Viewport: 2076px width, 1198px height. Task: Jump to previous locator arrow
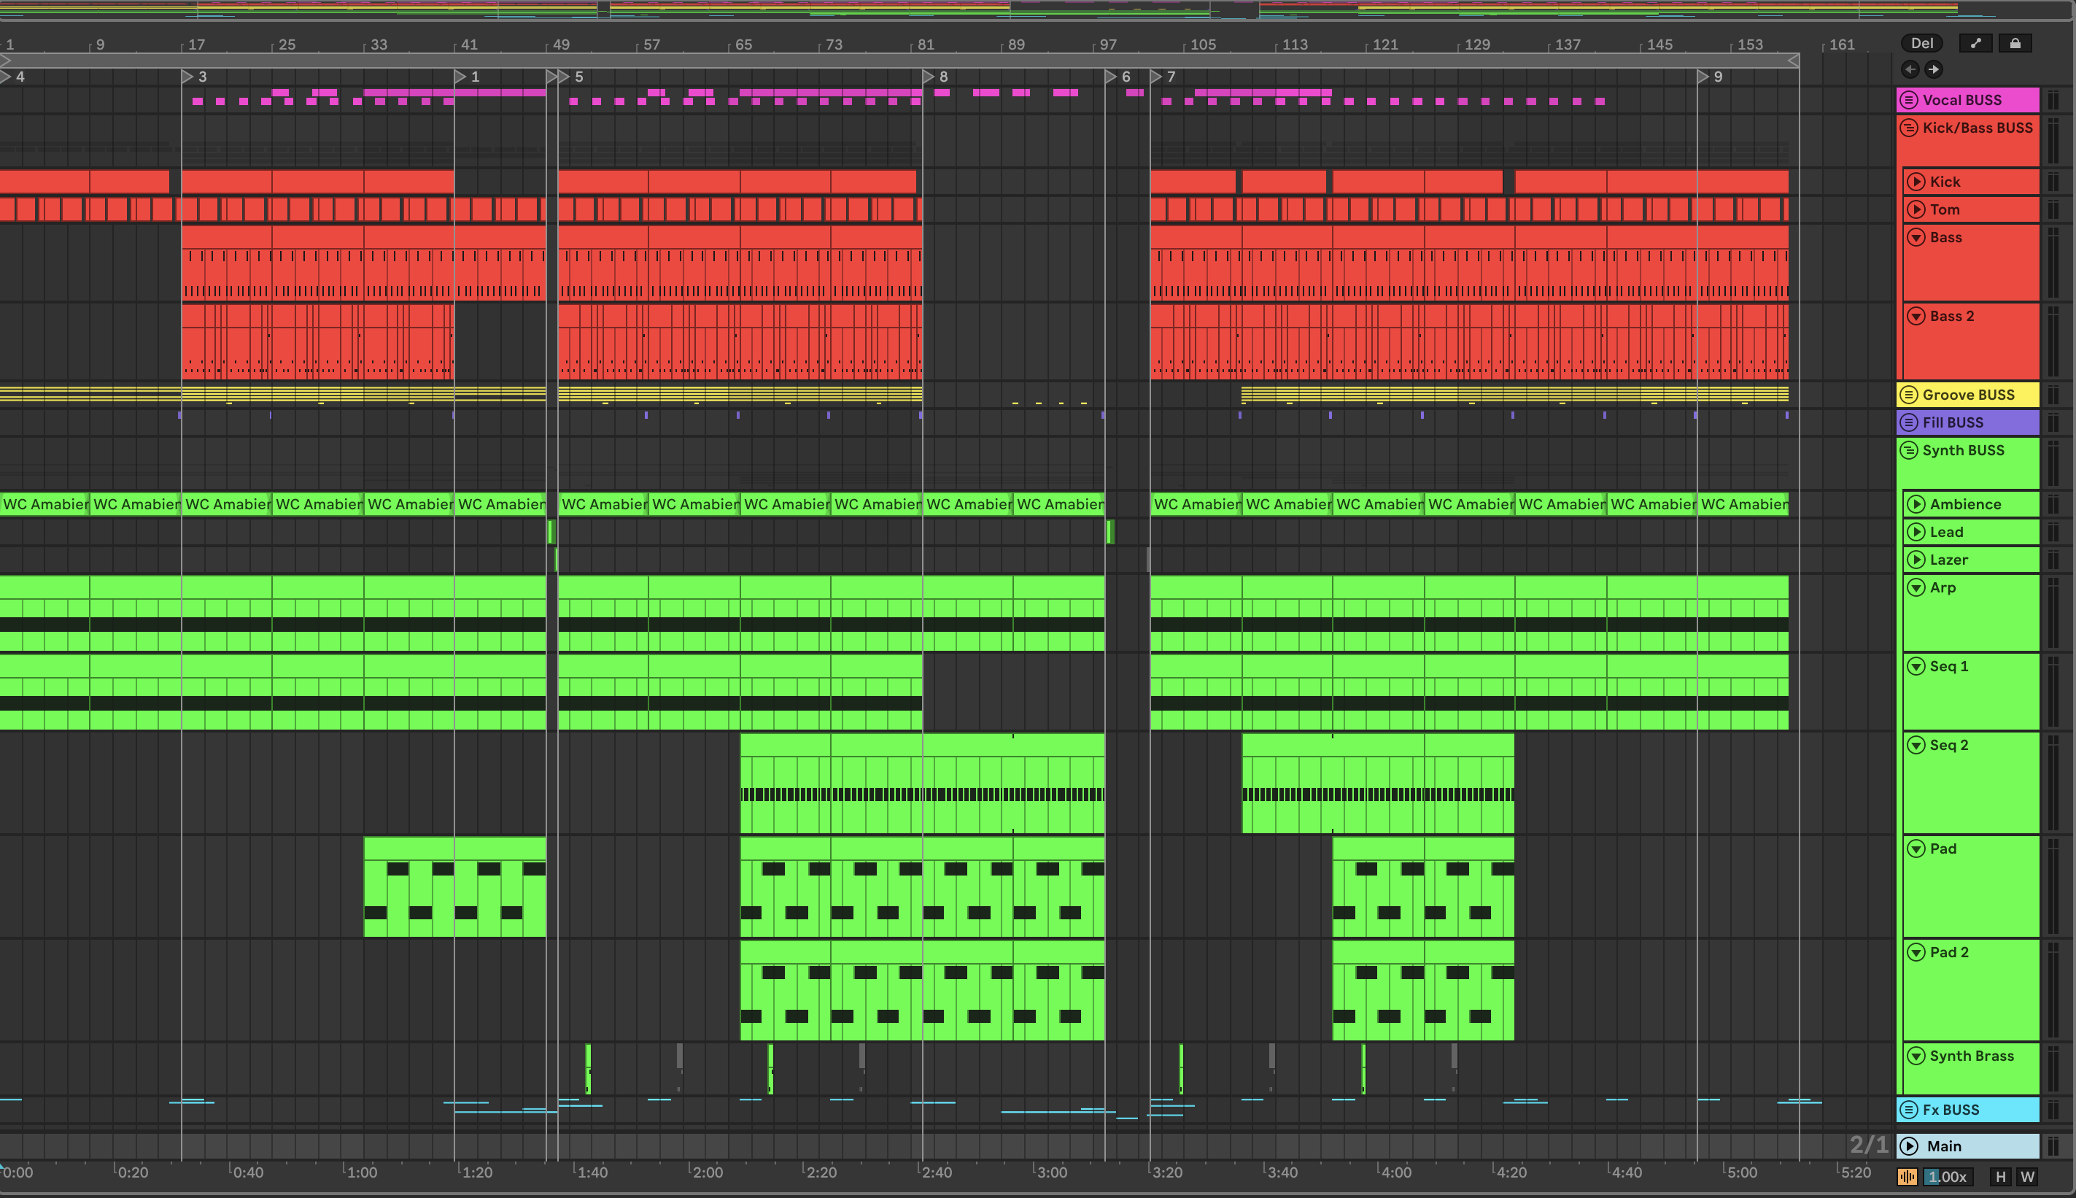tap(1910, 69)
